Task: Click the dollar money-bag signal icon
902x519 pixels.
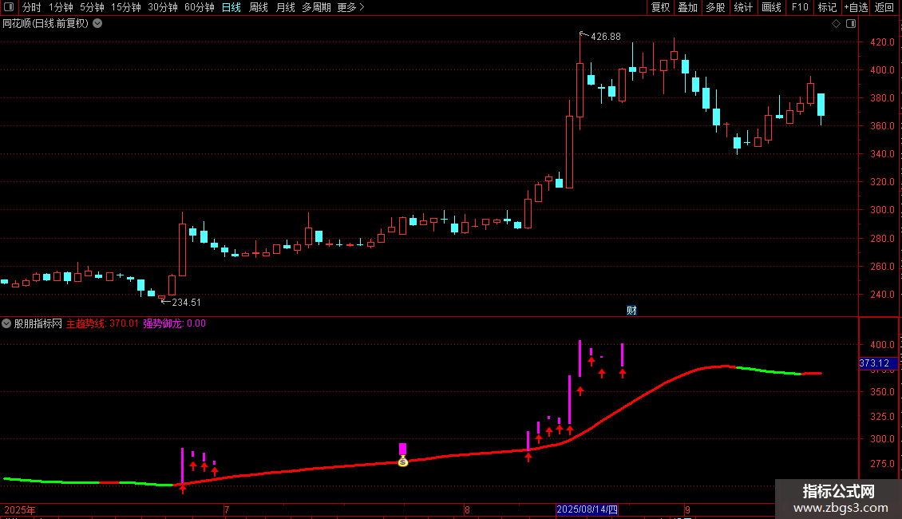Action: [402, 462]
